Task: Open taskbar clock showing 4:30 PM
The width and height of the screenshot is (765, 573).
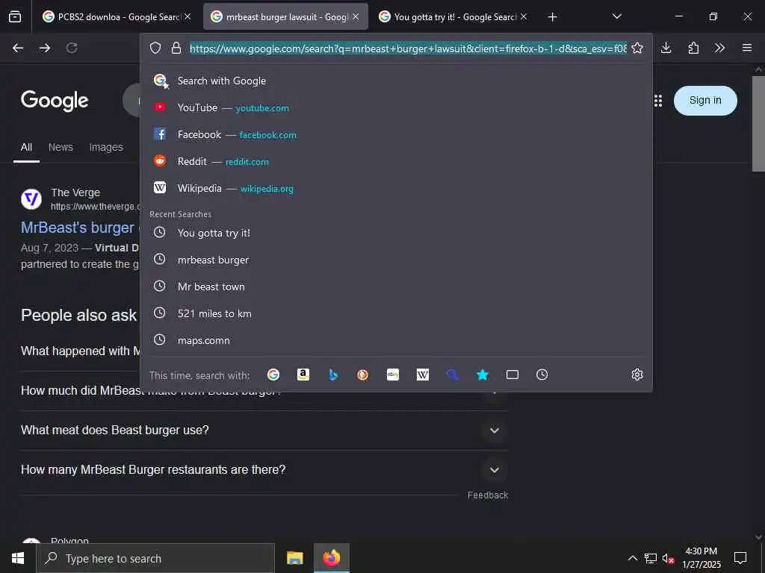Action: tap(701, 558)
